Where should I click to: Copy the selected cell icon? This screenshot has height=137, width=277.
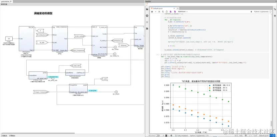click(x=163, y=12)
